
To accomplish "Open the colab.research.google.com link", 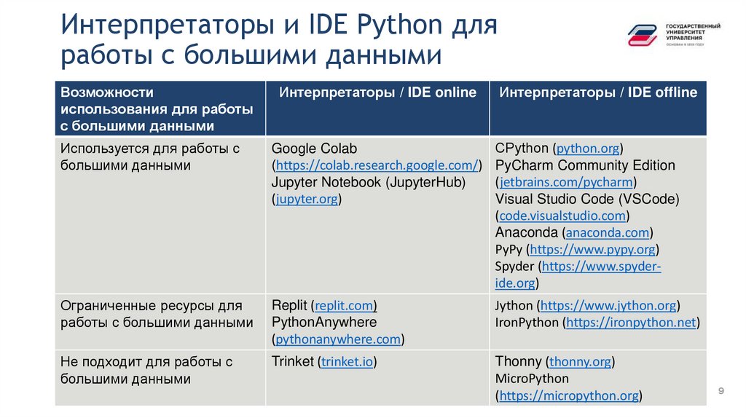I will point(377,165).
